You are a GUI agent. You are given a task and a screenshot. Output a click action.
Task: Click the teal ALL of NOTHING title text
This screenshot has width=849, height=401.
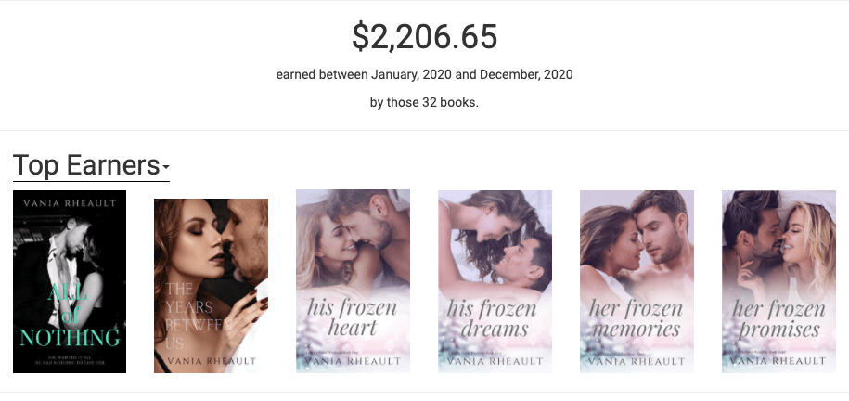tap(70, 315)
